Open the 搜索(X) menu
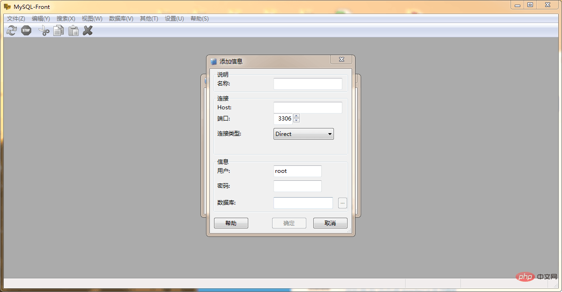This screenshot has height=292, width=562. coord(66,19)
